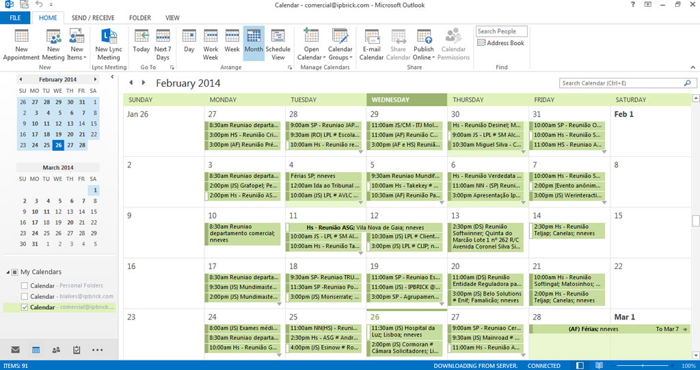This screenshot has width=700, height=370.
Task: Start a New Lync Meeting
Action: (x=109, y=44)
